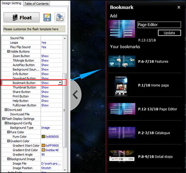
Task: Collapse the Visible Buttons tree node
Action: pyautogui.click(x=8, y=52)
